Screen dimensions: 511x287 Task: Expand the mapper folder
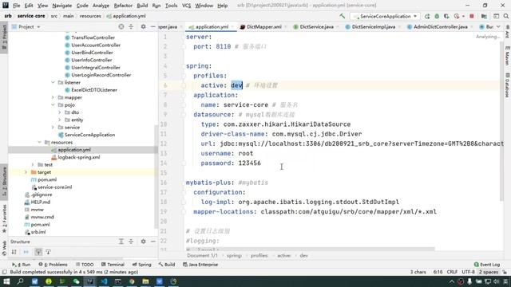pyautogui.click(x=53, y=97)
